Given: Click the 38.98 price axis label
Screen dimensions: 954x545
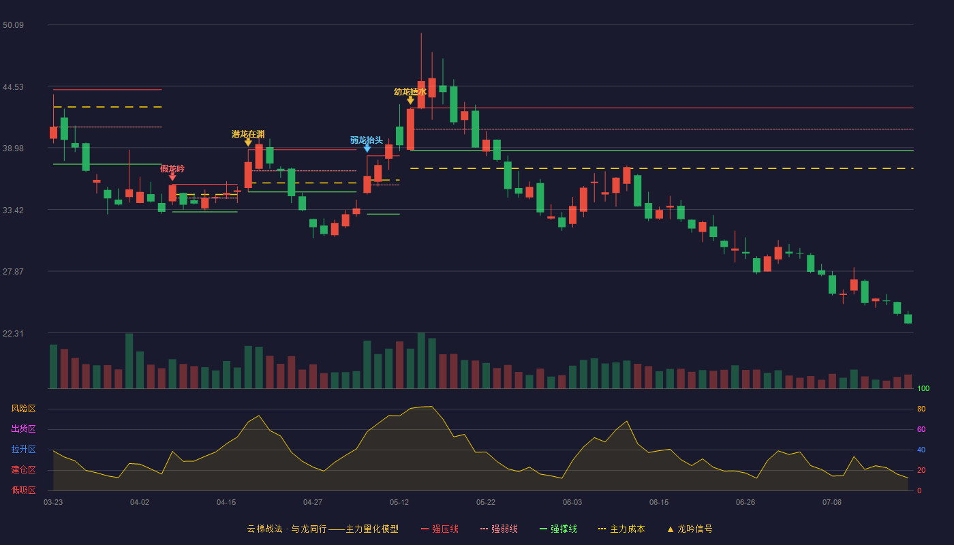Looking at the screenshot, I should coord(14,149).
